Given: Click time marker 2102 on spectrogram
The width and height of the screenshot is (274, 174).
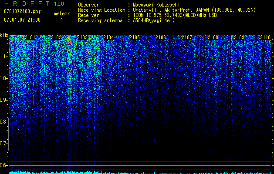Looking at the screenshot, I should tap(56, 37).
